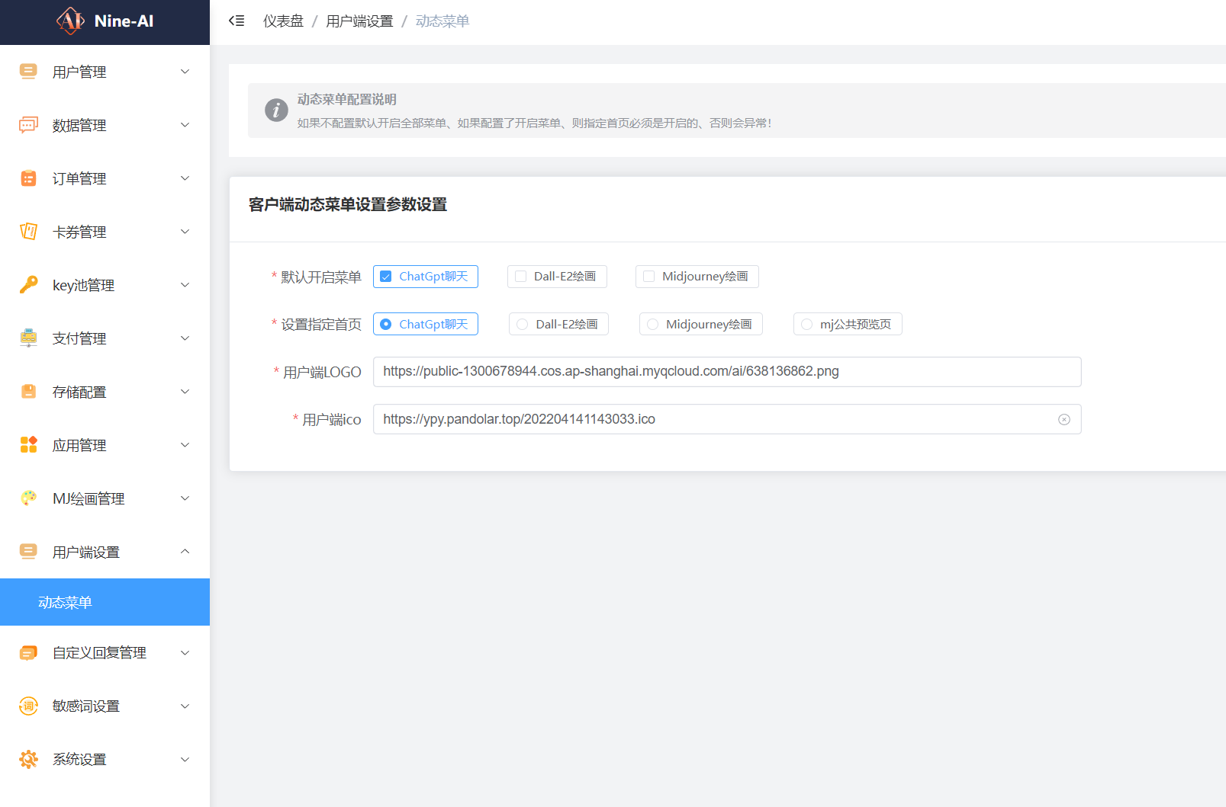Image resolution: width=1226 pixels, height=807 pixels.
Task: Check the Midjourney绘画 menu checkbox
Action: 649,277
